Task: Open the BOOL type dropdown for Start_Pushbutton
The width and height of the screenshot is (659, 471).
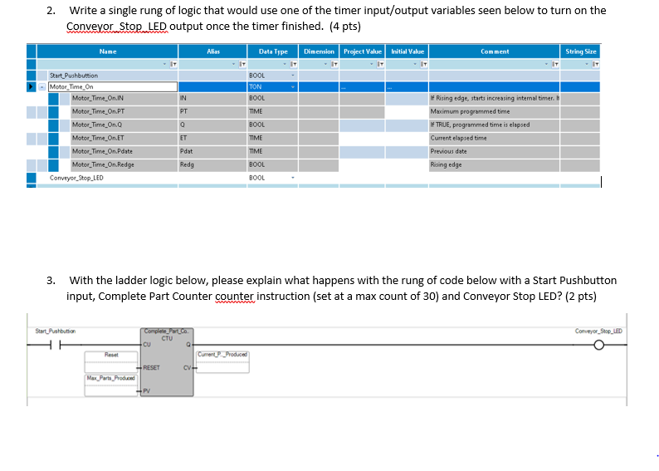Action: [x=293, y=76]
